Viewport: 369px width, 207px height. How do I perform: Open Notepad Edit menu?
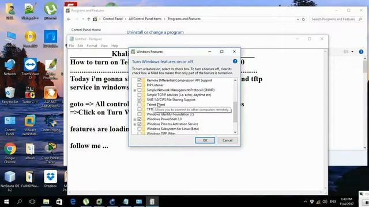(x=80, y=46)
